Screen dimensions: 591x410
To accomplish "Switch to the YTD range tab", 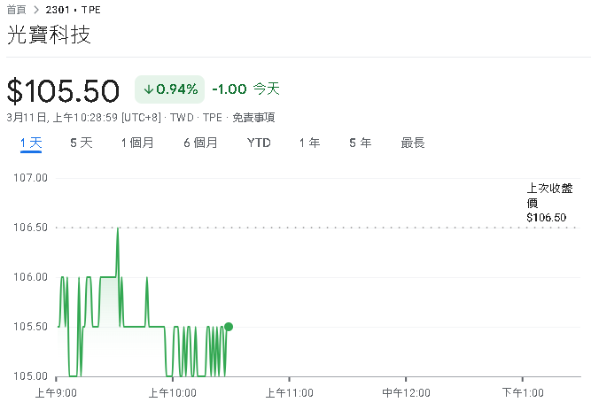I will click(x=259, y=143).
